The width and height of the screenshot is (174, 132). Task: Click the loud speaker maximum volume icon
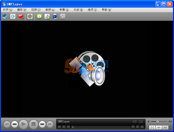pos(170,122)
